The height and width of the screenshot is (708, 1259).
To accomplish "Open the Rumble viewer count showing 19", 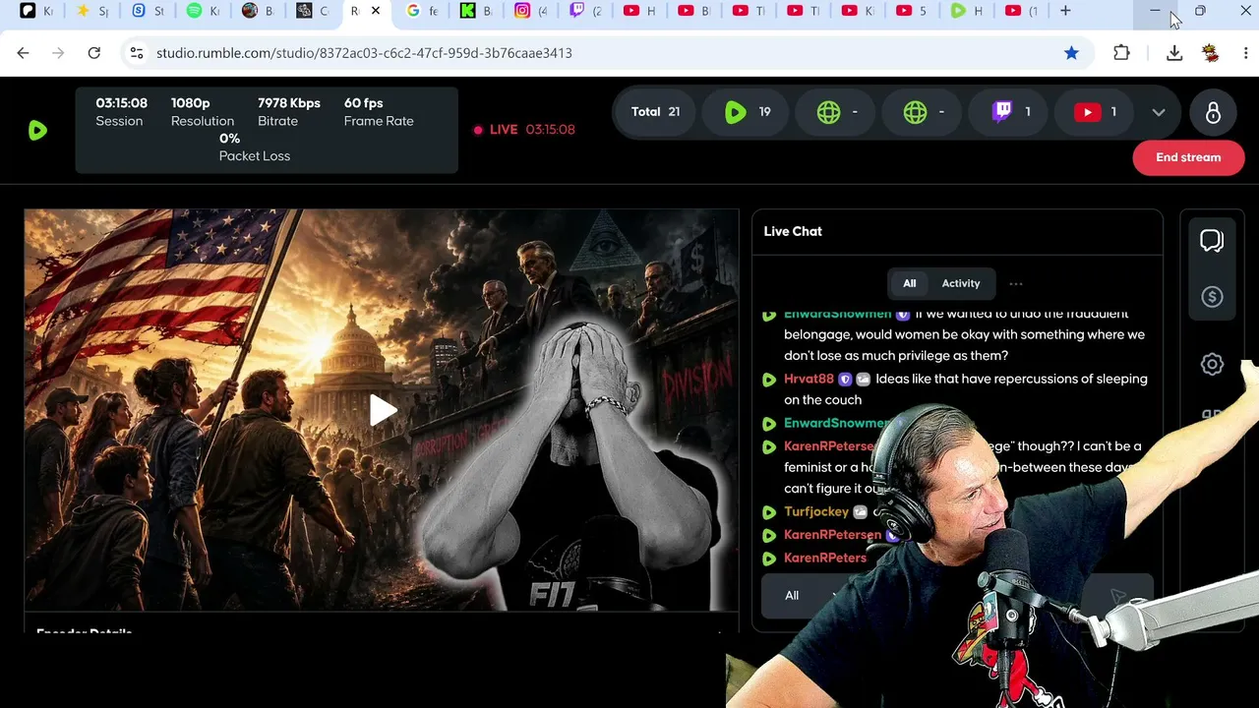I will (x=748, y=112).
